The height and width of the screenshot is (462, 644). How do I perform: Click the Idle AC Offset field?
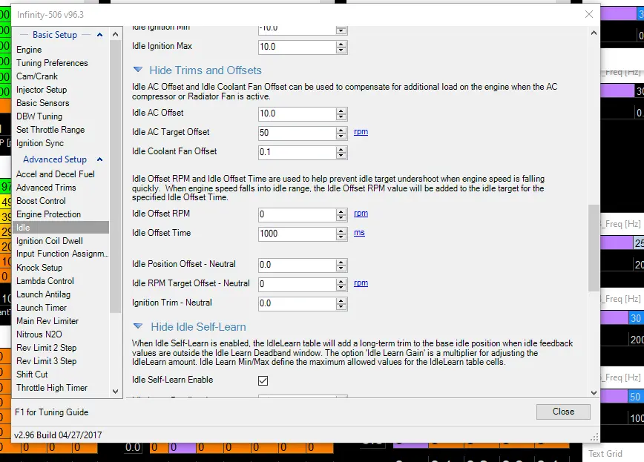click(297, 113)
